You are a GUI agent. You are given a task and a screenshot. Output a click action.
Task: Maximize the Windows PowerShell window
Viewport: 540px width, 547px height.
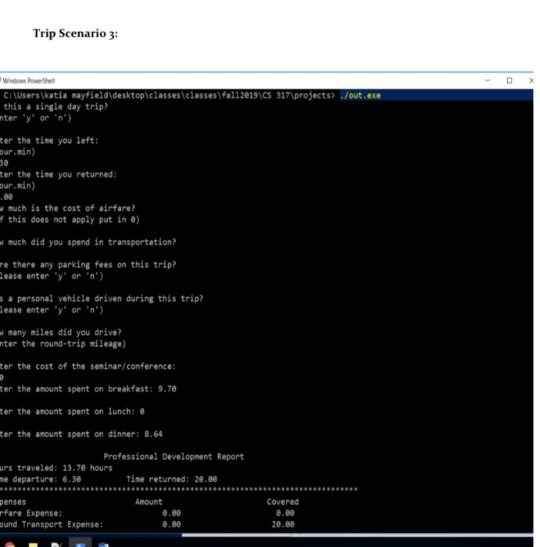[510, 80]
